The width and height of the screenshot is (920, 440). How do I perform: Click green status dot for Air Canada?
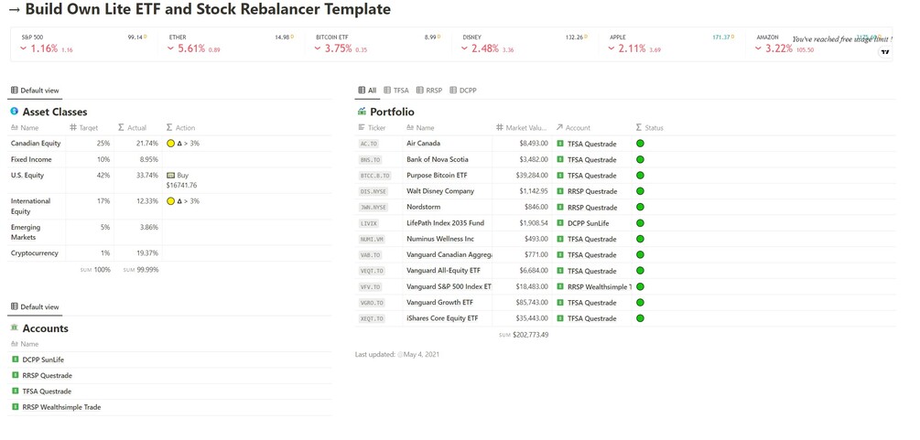pyautogui.click(x=640, y=143)
